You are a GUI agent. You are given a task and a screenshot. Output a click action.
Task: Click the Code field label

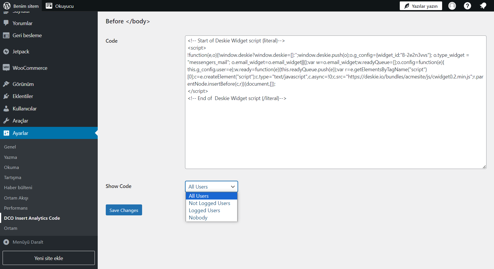(112, 41)
